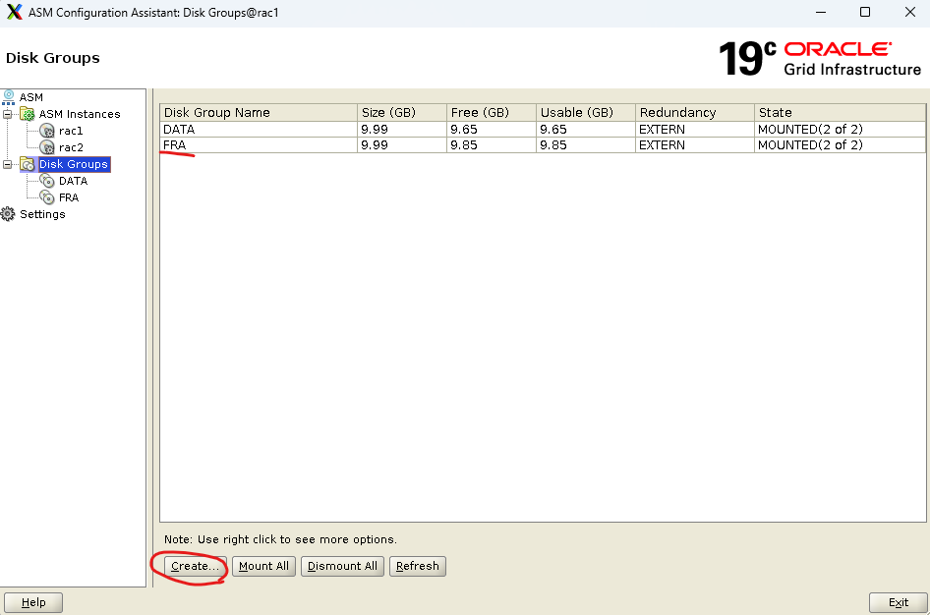Click the Settings gear icon
Viewport: 930px width, 615px height.
[8, 214]
